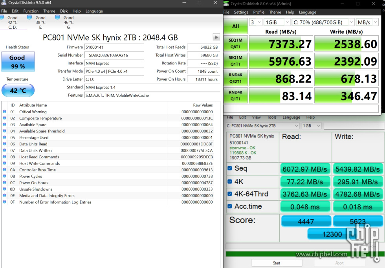This screenshot has height=268, width=385.
Task: Select the E: drive status icon
Action: tap(29, 17)
